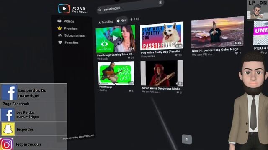
Task: Open the Favorites section
Action: point(68,42)
